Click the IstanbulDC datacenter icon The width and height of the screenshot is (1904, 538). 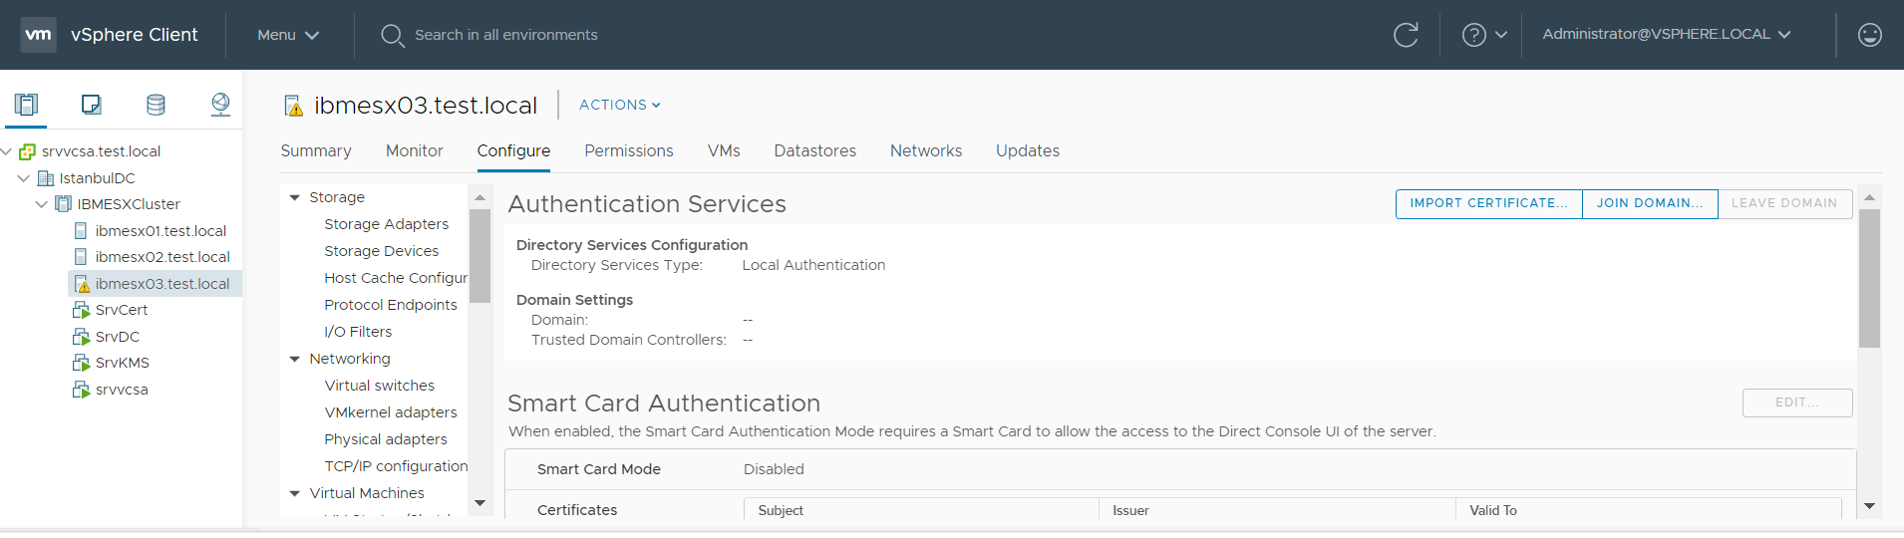(45, 178)
